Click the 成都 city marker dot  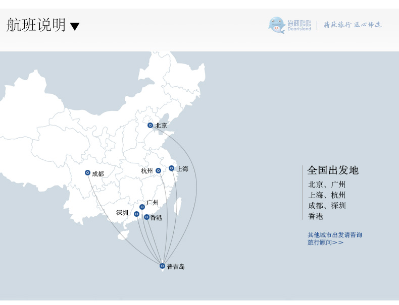[x=87, y=173]
